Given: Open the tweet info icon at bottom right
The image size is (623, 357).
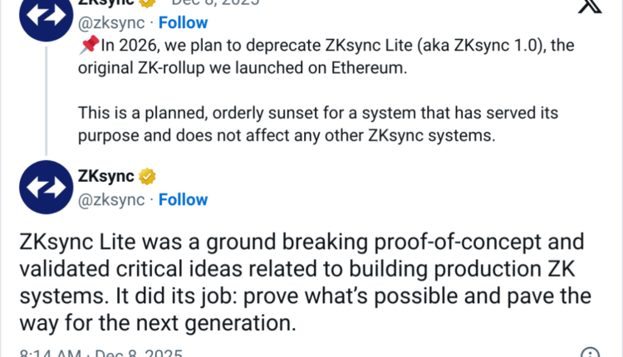Looking at the screenshot, I should pyautogui.click(x=589, y=353).
